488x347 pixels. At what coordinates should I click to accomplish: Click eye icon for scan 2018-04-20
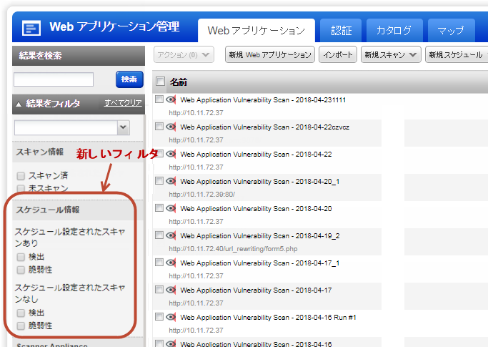coord(171,208)
